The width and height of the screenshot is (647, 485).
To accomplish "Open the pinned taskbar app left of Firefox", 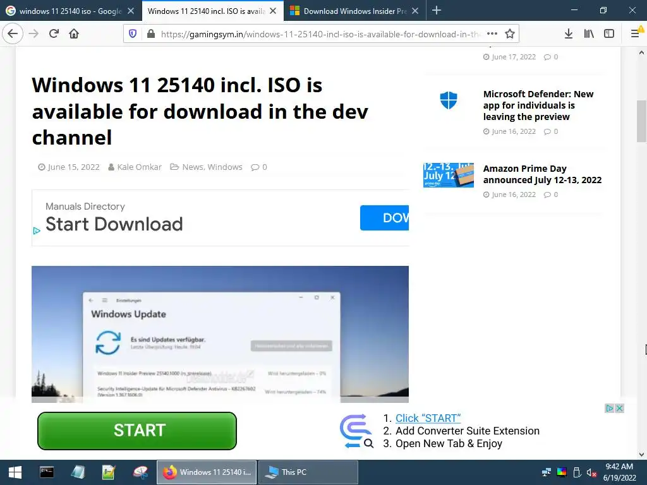I will pos(140,472).
